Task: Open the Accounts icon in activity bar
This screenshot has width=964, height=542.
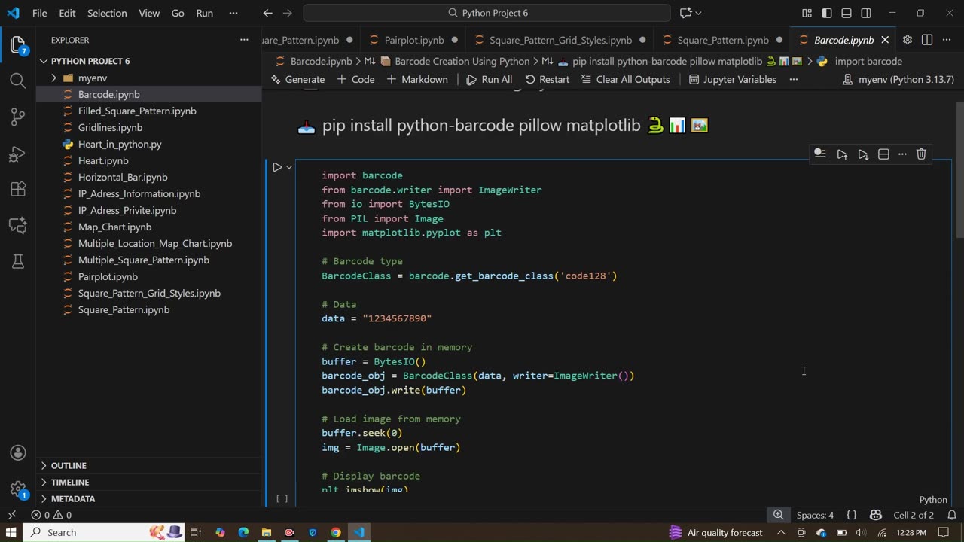Action: [18, 452]
